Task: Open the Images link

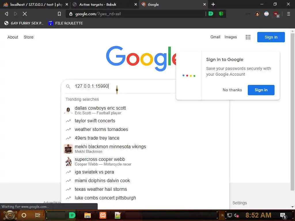Action: tap(230, 37)
